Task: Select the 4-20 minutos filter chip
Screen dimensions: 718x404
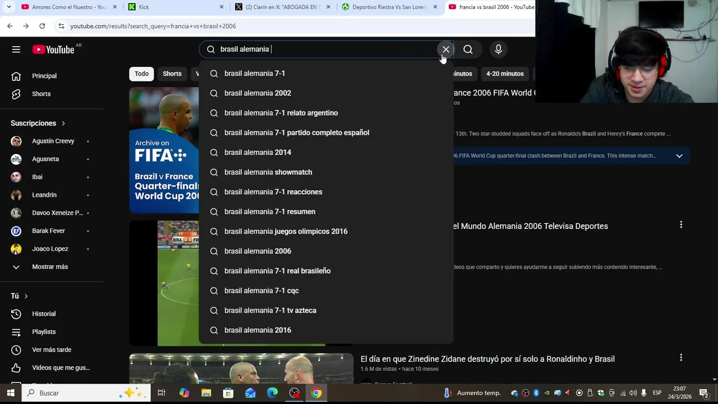Action: (x=505, y=74)
